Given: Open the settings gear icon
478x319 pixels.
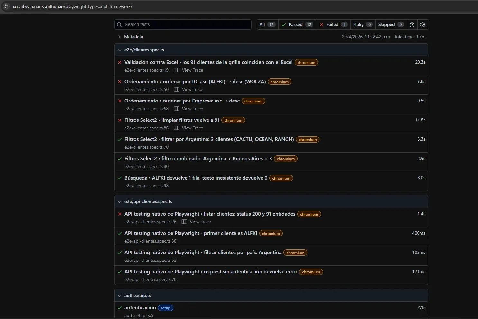Looking at the screenshot, I should (x=423, y=25).
